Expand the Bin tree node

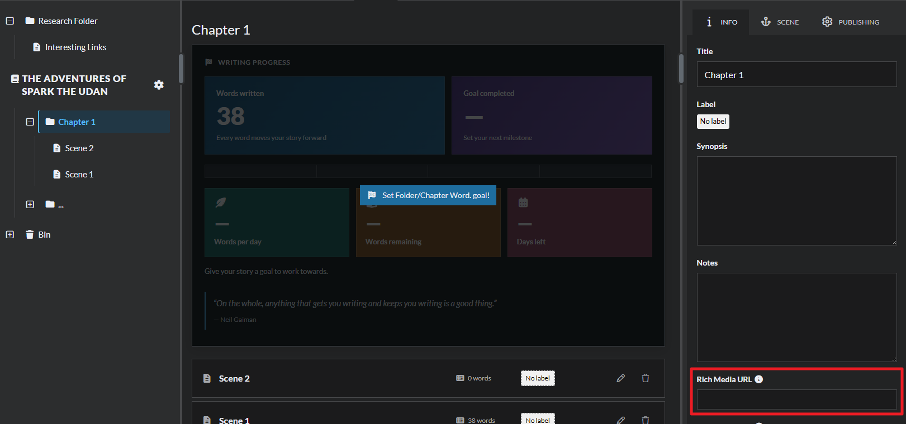tap(10, 235)
